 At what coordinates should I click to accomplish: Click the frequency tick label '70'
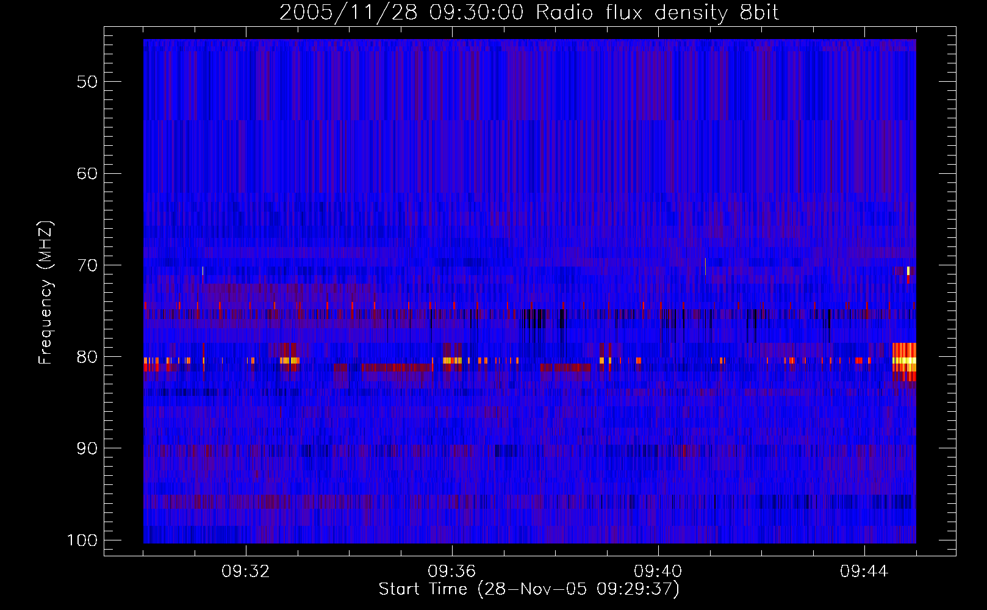(x=87, y=265)
